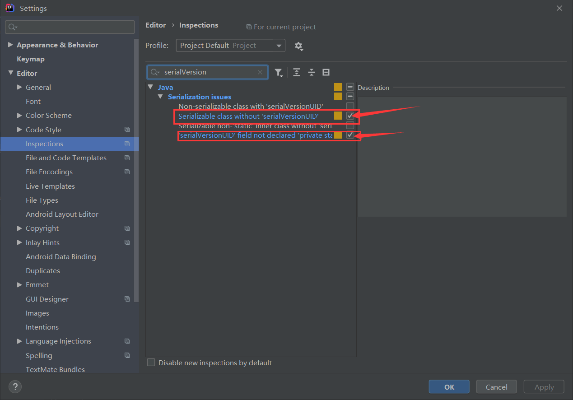Click project-level icon beside Spelling

127,355
